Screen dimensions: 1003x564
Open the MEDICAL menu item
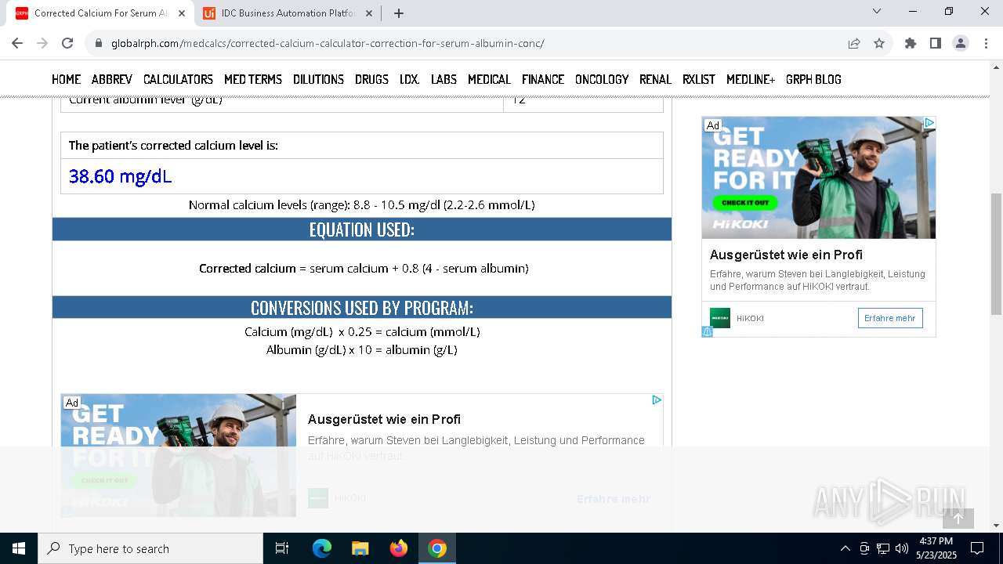click(489, 79)
